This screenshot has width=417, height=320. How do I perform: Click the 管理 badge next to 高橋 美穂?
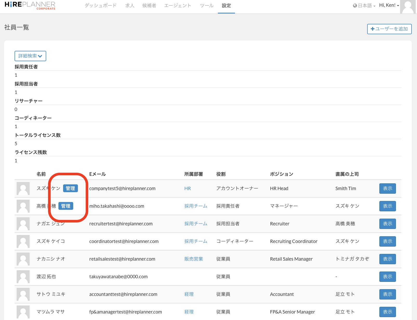[x=66, y=206]
